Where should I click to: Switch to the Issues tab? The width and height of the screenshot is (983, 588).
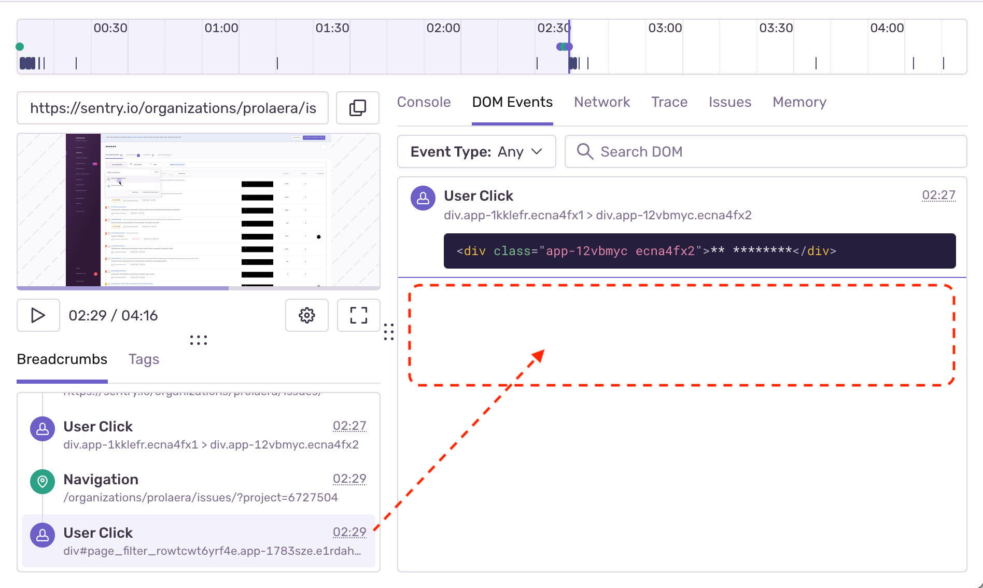pyautogui.click(x=729, y=102)
